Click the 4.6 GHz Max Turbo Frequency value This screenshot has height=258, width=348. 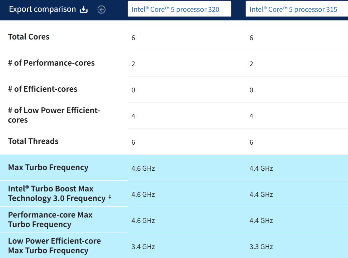(x=143, y=168)
